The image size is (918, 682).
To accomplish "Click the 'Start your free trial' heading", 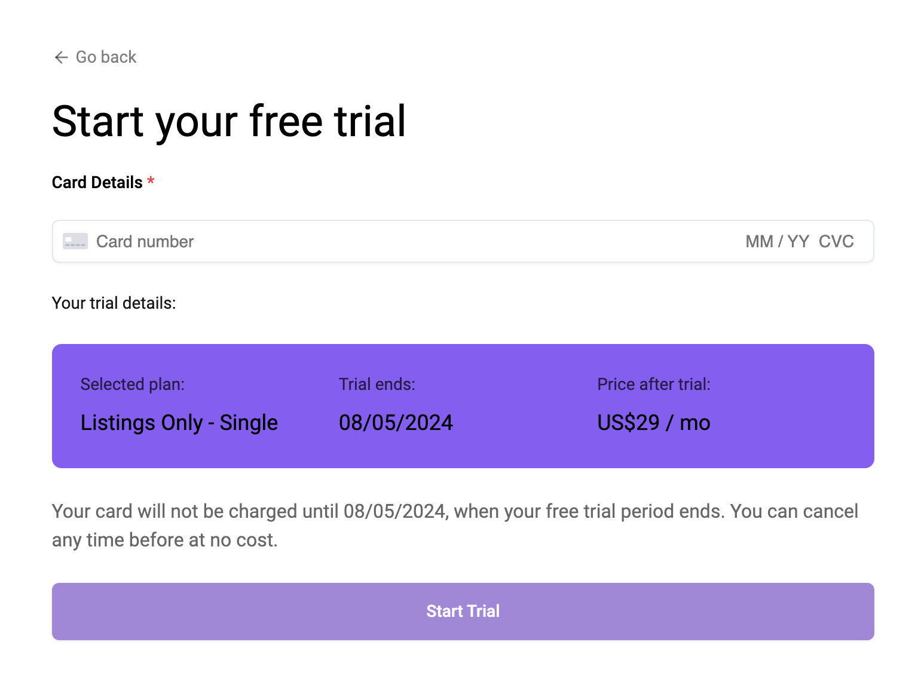I will [229, 121].
